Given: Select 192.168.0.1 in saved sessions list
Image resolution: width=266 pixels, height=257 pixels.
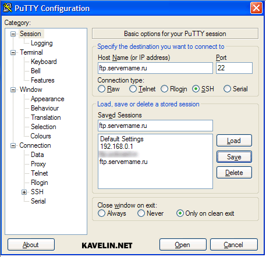Looking at the screenshot, I should point(116,147).
